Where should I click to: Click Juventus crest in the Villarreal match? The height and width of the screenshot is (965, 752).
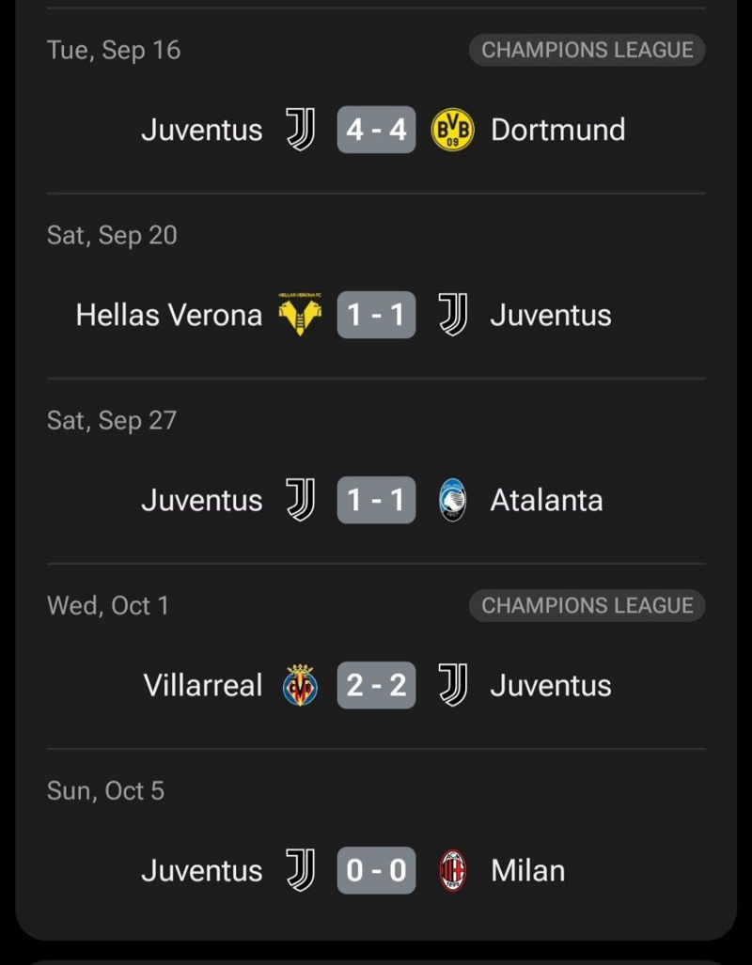452,685
